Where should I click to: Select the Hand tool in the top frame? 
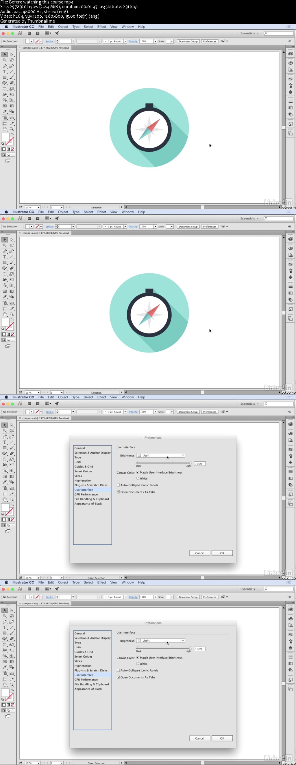point(5,129)
